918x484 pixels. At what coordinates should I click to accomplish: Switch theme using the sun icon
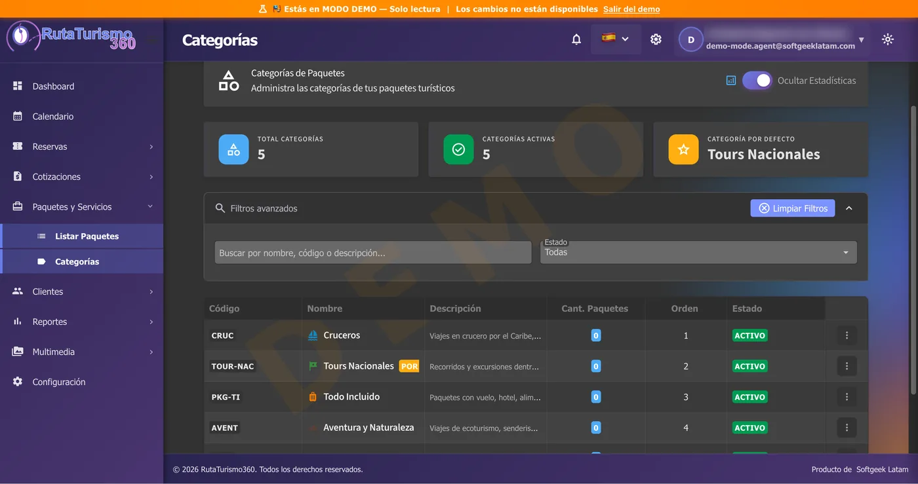888,40
